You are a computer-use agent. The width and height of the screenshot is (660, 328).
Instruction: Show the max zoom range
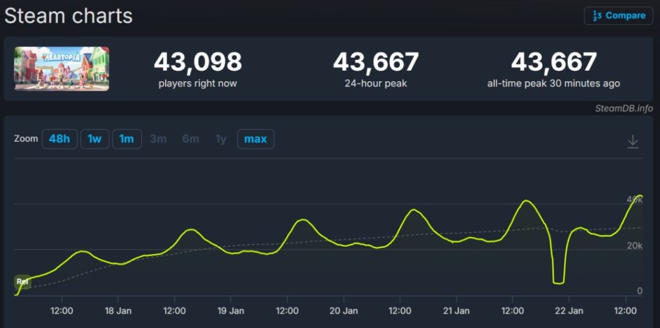pyautogui.click(x=255, y=139)
